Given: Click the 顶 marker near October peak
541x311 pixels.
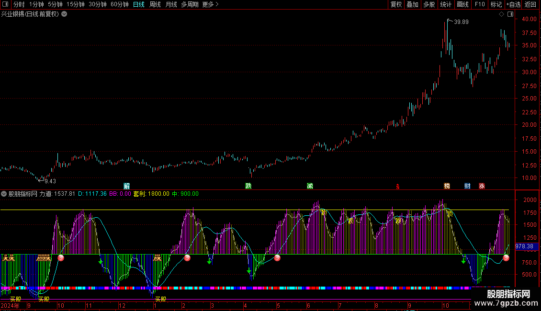Looking at the screenshot, I should 450,214.
